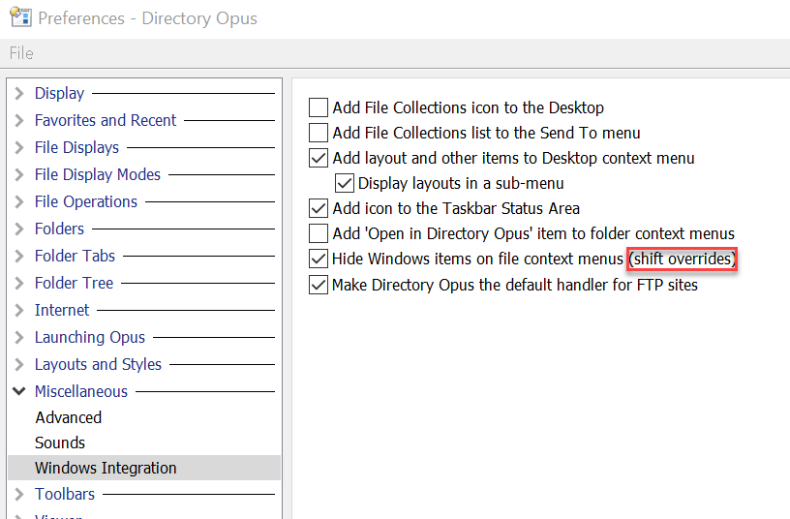
Task: Click the 'Make Directory Opus the default handler' label
Action: pyautogui.click(x=515, y=286)
